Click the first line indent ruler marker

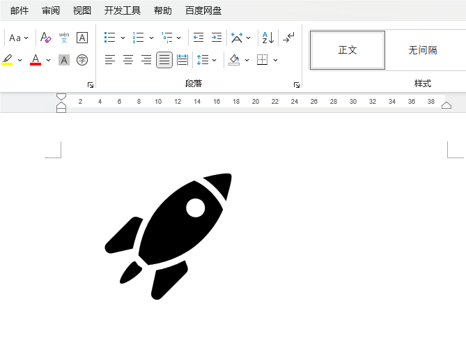pyautogui.click(x=61, y=97)
